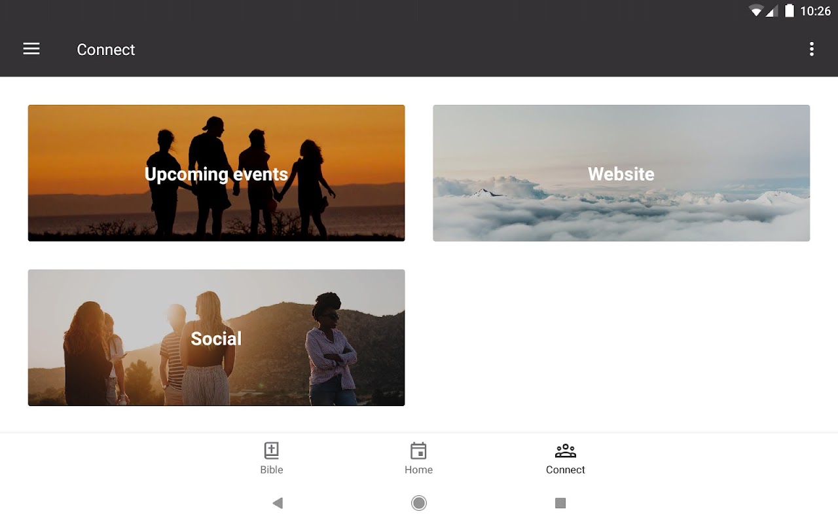Tap the Social heading text
The image size is (838, 524).
coord(216,339)
